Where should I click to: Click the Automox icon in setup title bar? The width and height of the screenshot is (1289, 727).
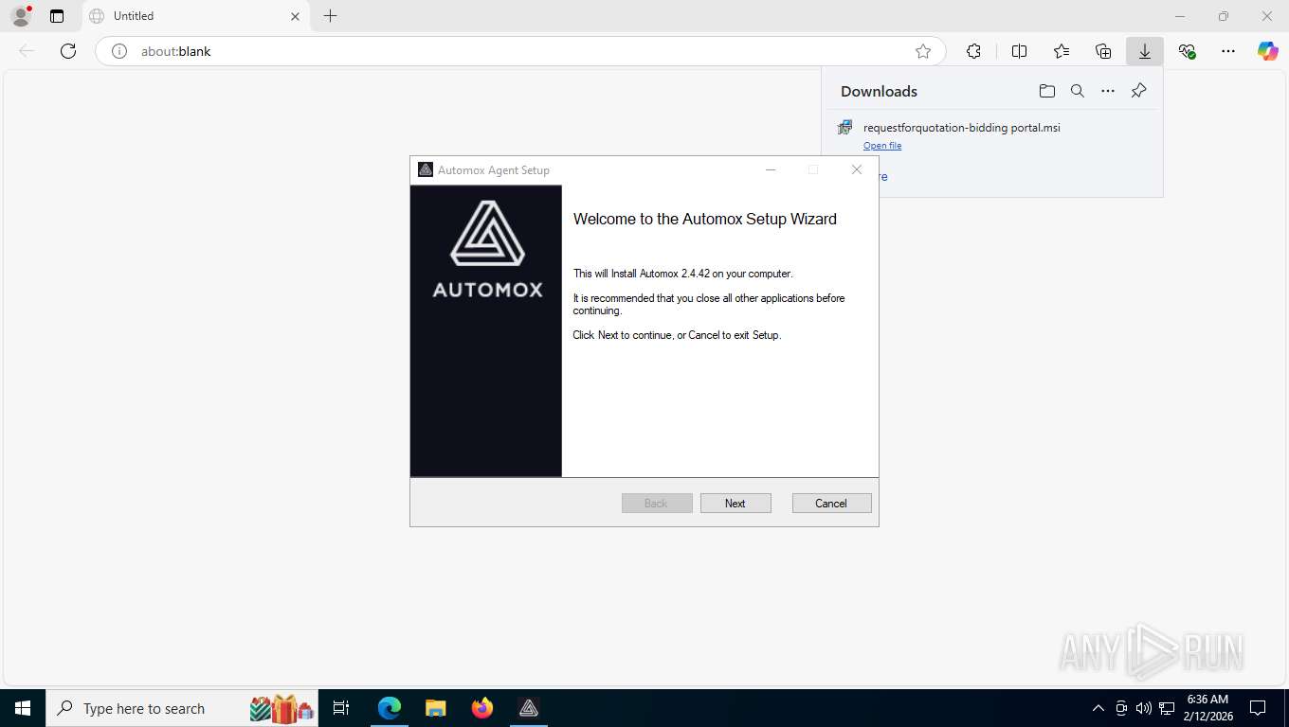point(426,169)
